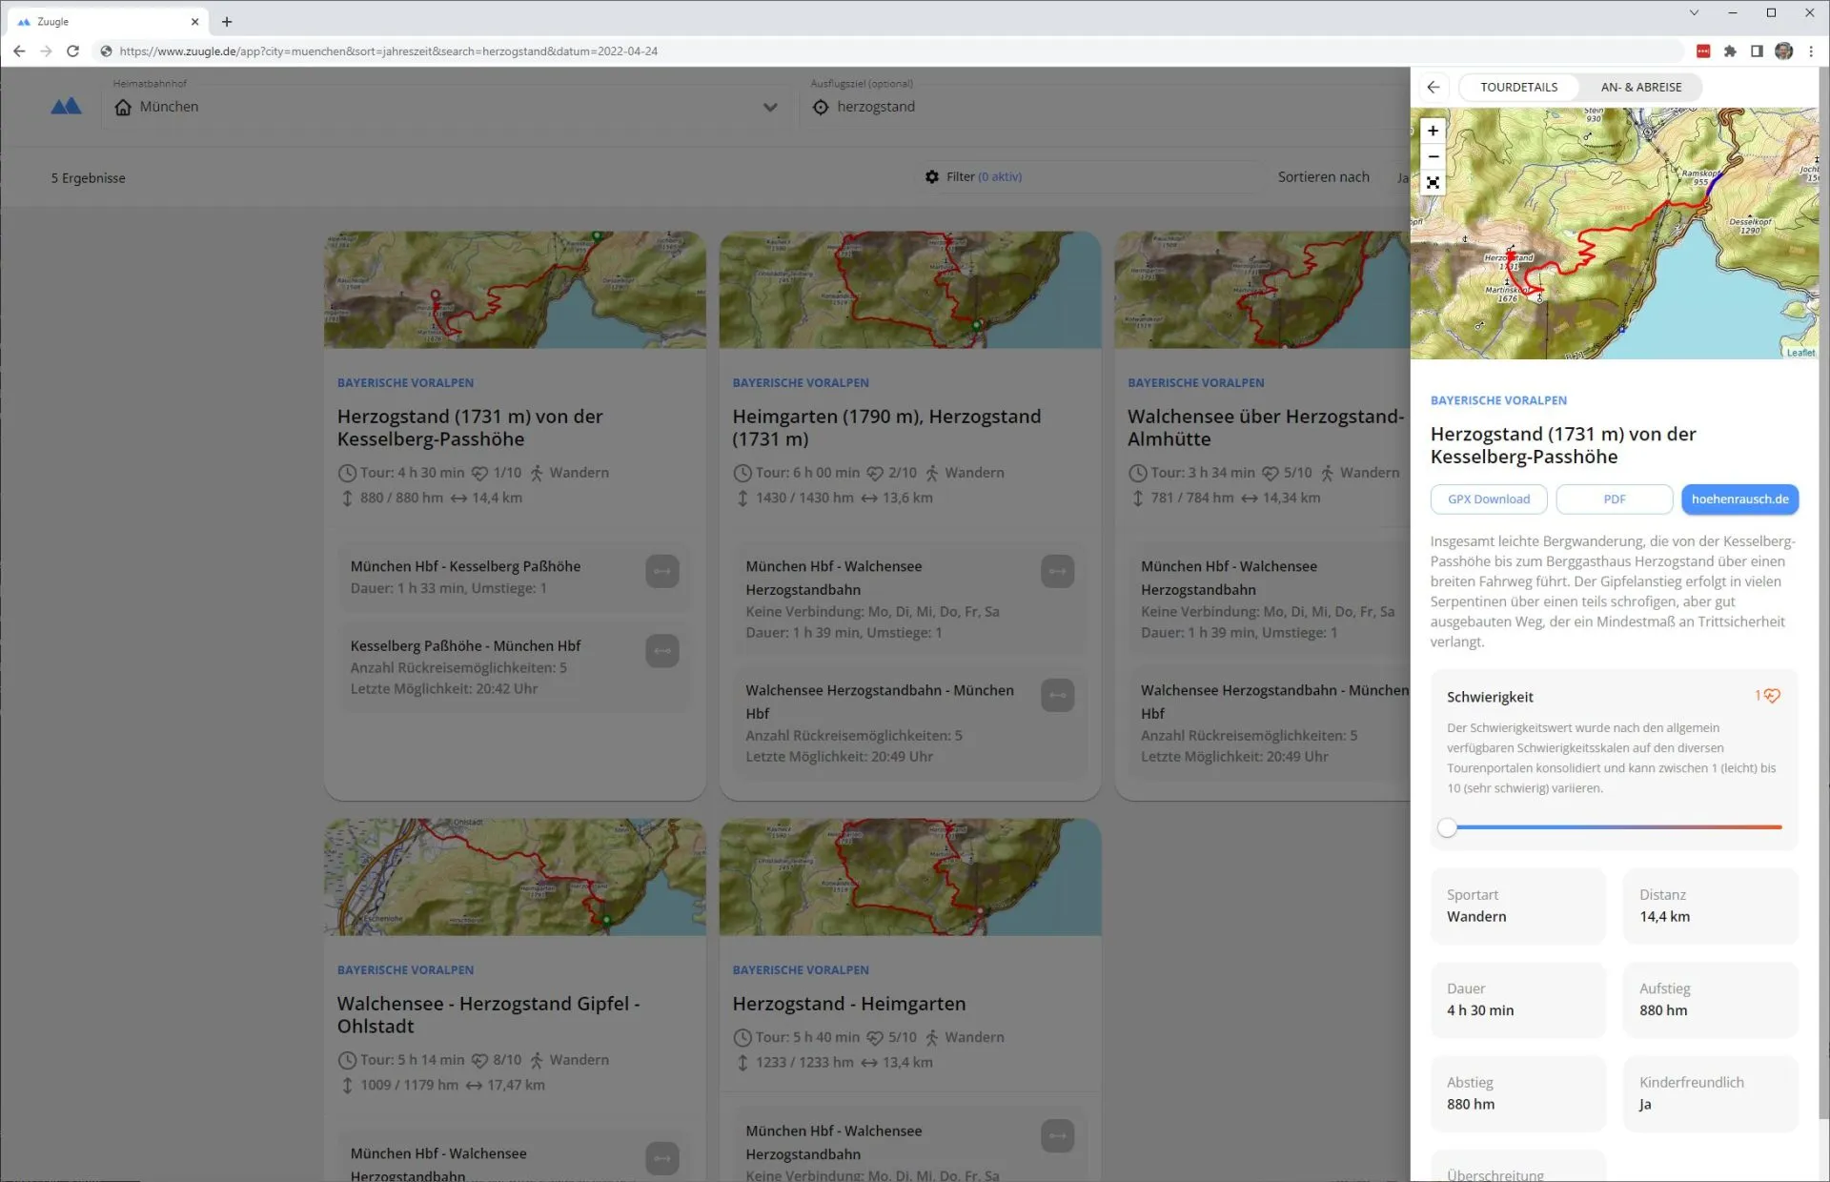Expand the Heimatbahnhof München dropdown

tap(770, 107)
